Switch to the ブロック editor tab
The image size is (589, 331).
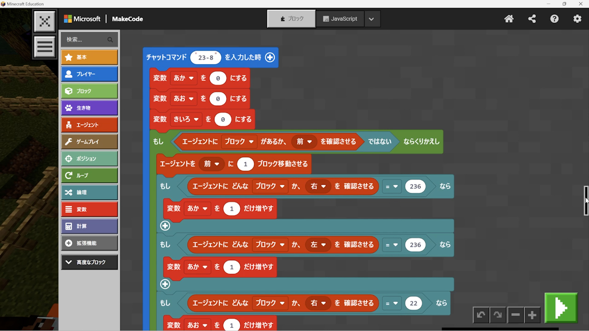[x=291, y=19]
